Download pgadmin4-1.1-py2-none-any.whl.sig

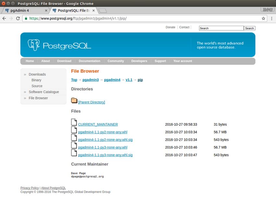click(x=106, y=140)
